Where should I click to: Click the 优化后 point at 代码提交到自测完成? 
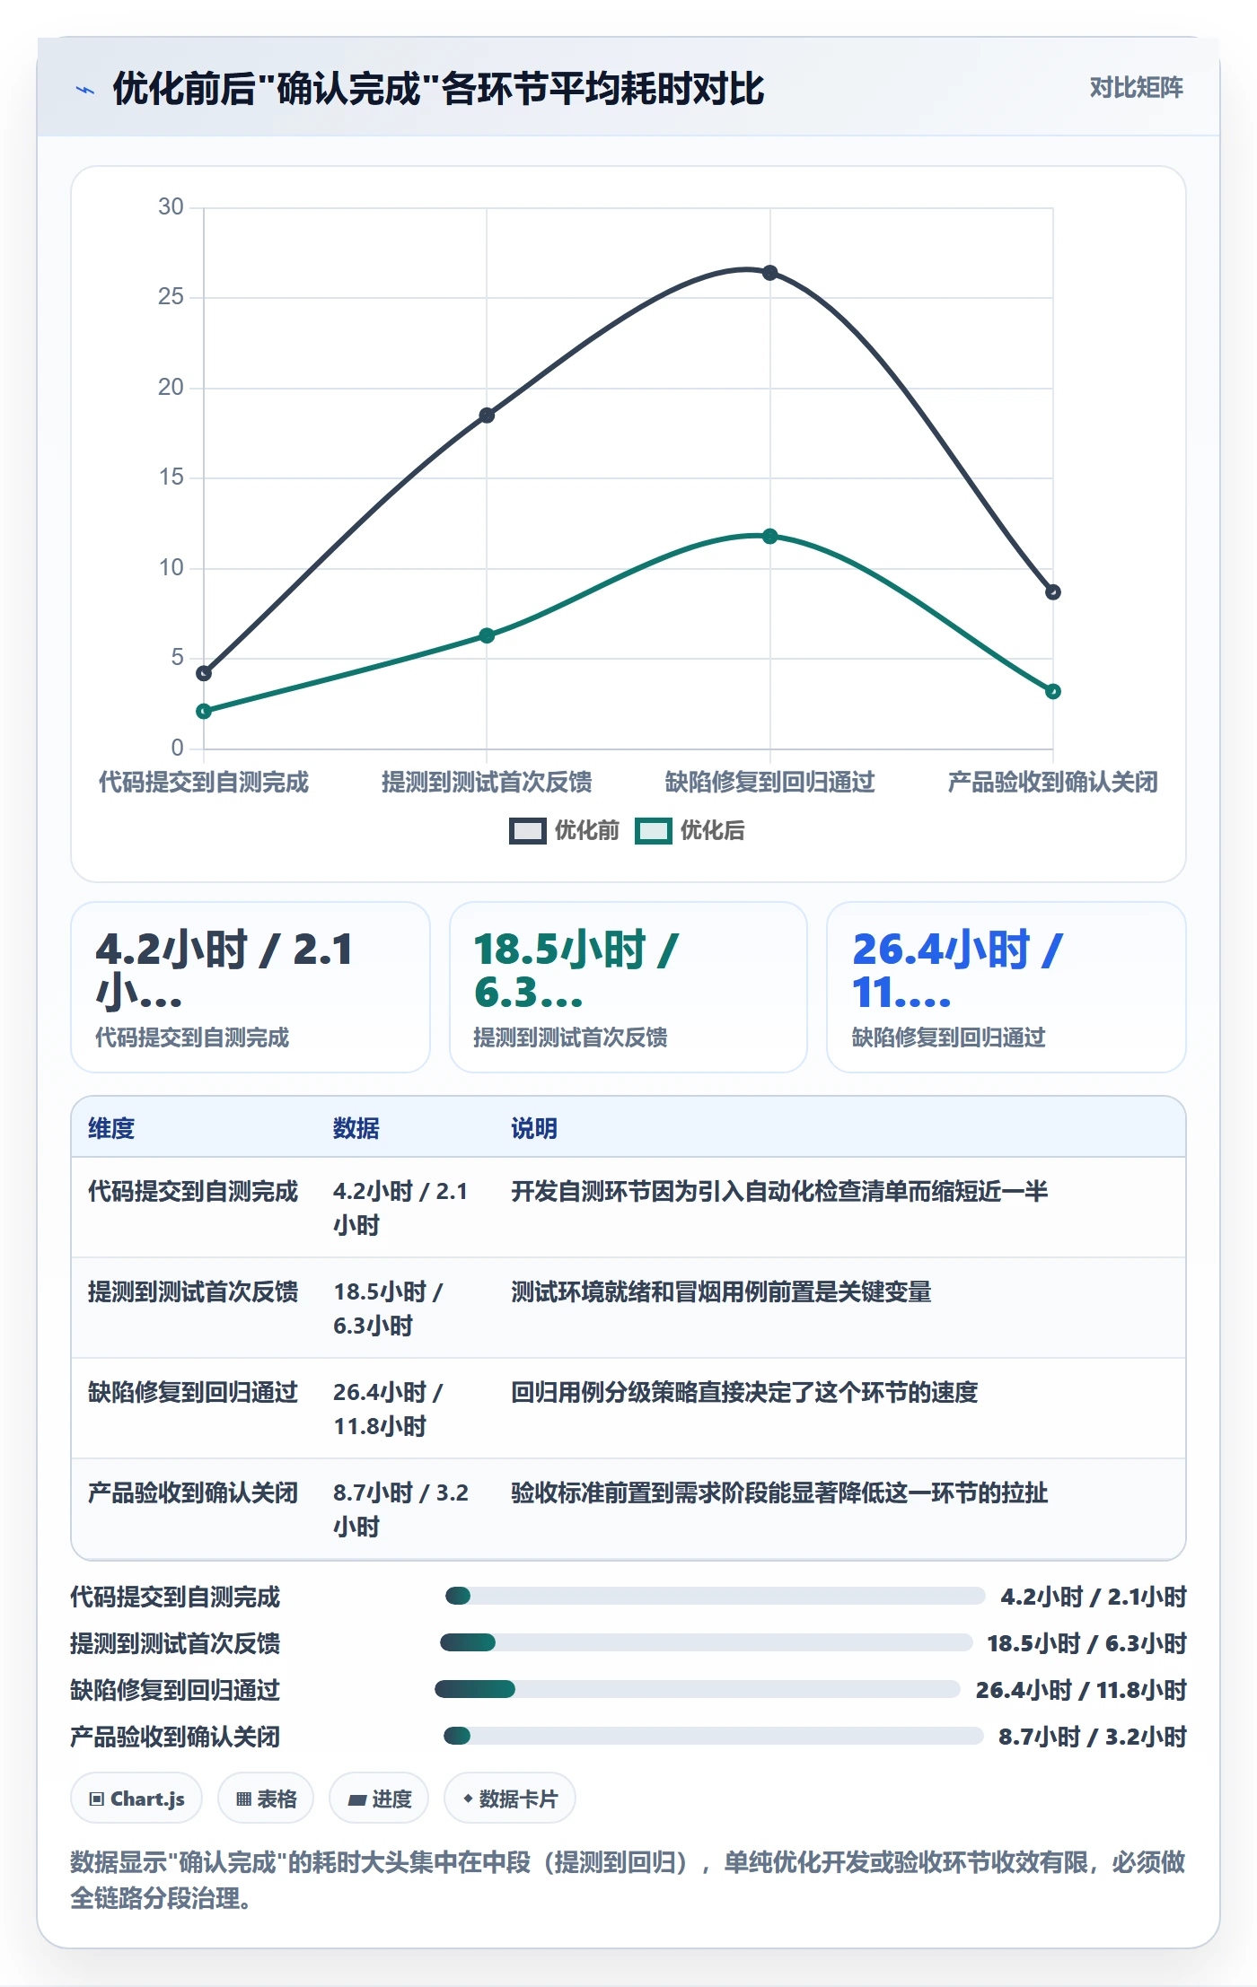coord(204,712)
